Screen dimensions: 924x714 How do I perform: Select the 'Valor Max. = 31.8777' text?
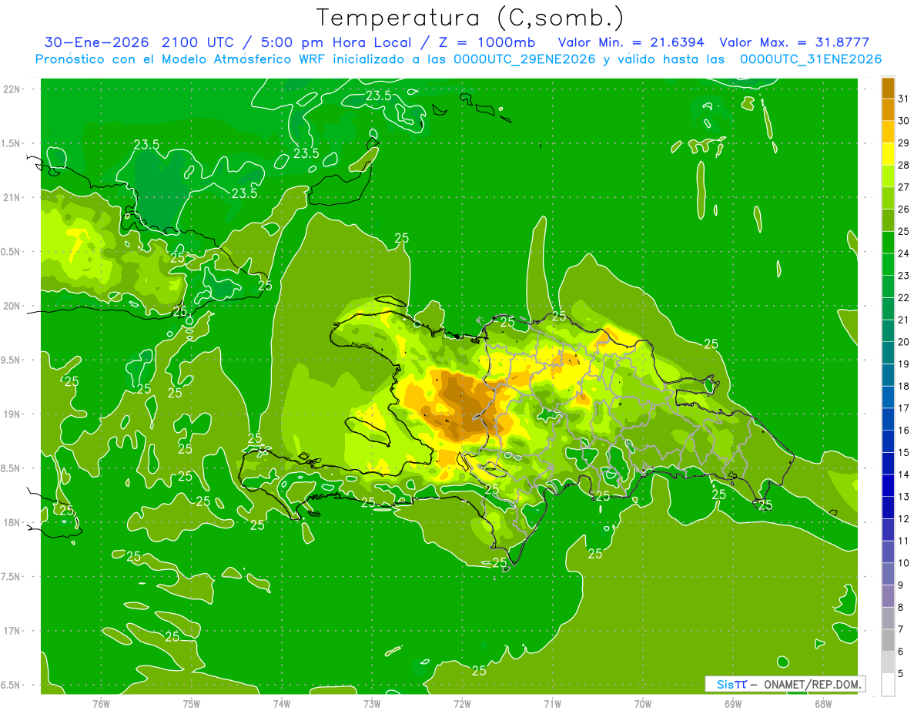pos(795,42)
